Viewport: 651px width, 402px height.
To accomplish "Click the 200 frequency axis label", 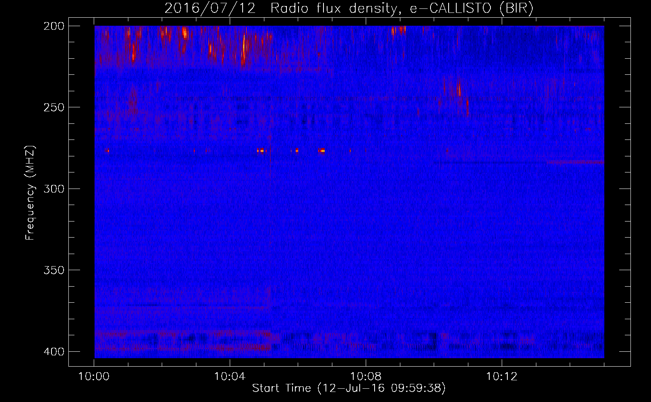I will point(54,26).
